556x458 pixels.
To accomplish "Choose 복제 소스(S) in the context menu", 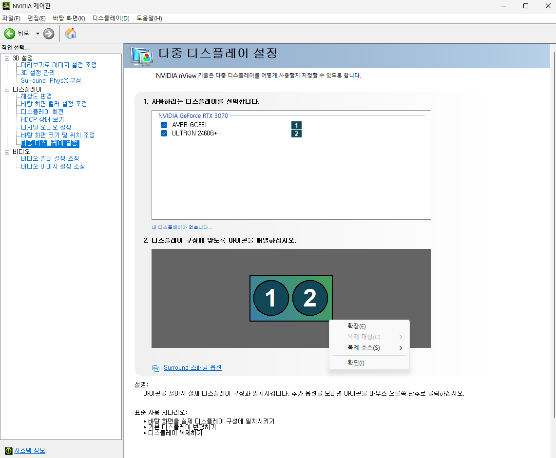I will (x=369, y=348).
